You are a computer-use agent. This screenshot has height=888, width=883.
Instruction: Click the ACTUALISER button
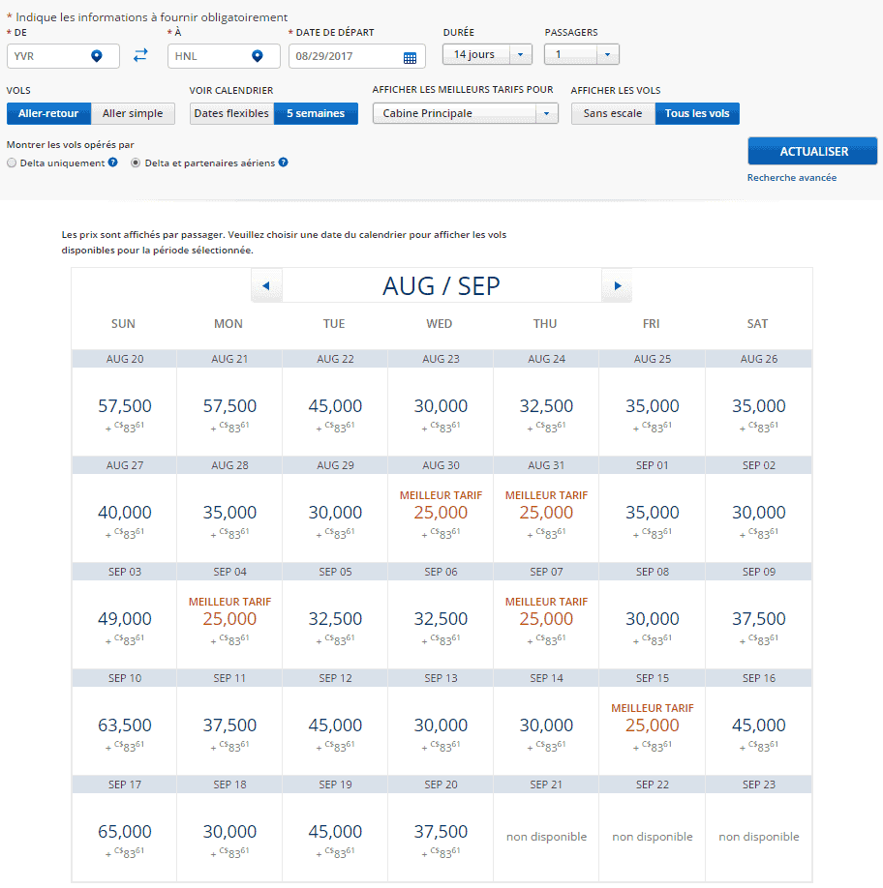click(812, 152)
